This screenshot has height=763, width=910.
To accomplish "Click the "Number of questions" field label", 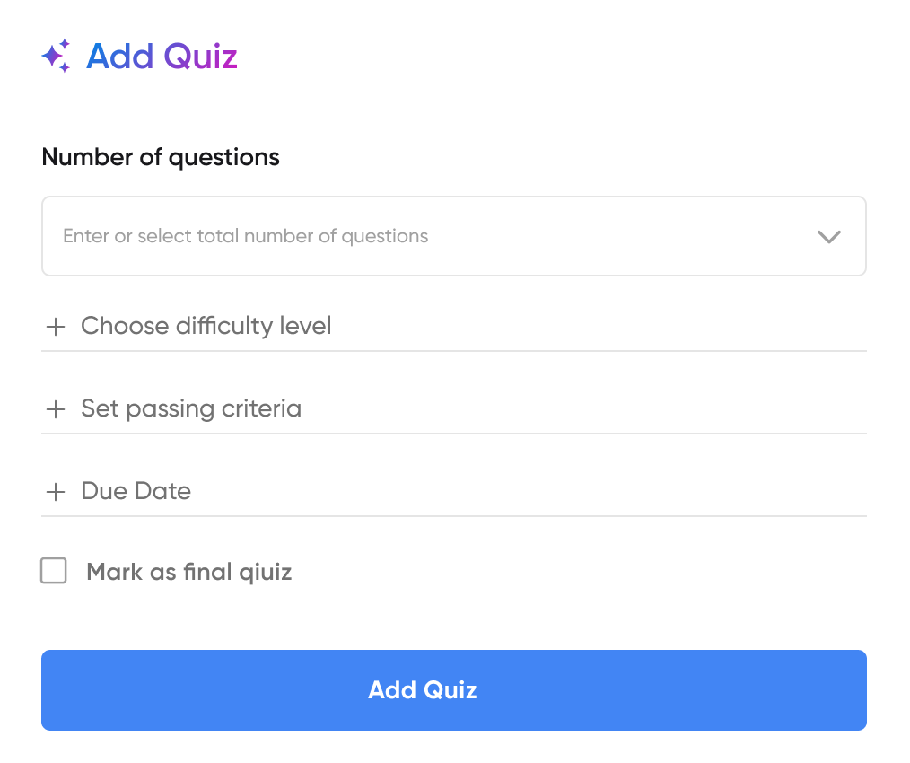I will pos(161,157).
